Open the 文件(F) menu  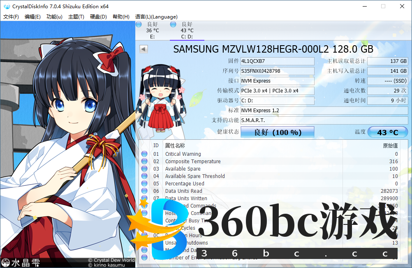point(11,17)
